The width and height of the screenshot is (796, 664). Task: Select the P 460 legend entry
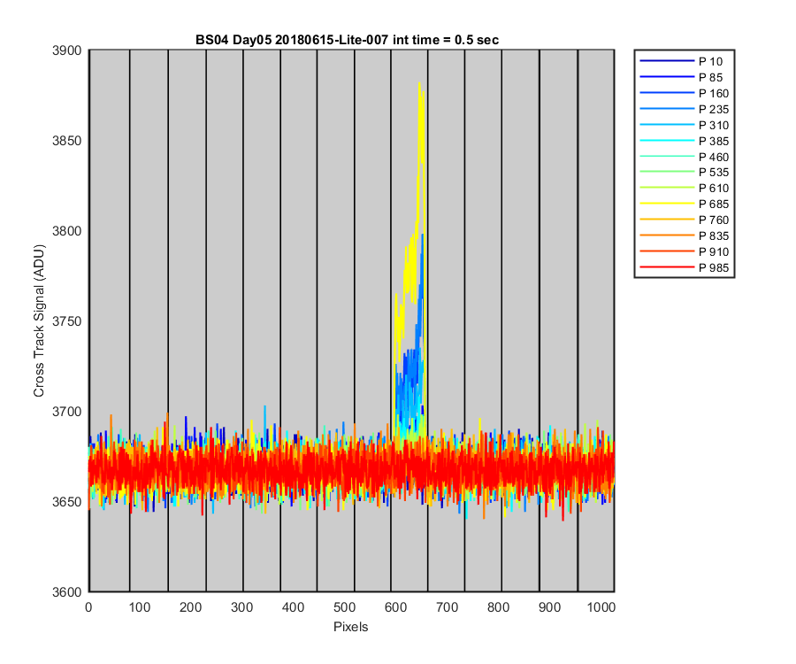click(x=685, y=157)
